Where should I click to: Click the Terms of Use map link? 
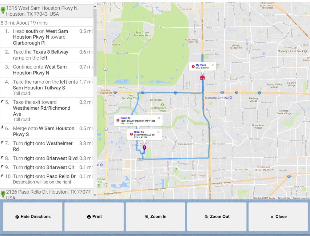(284, 198)
